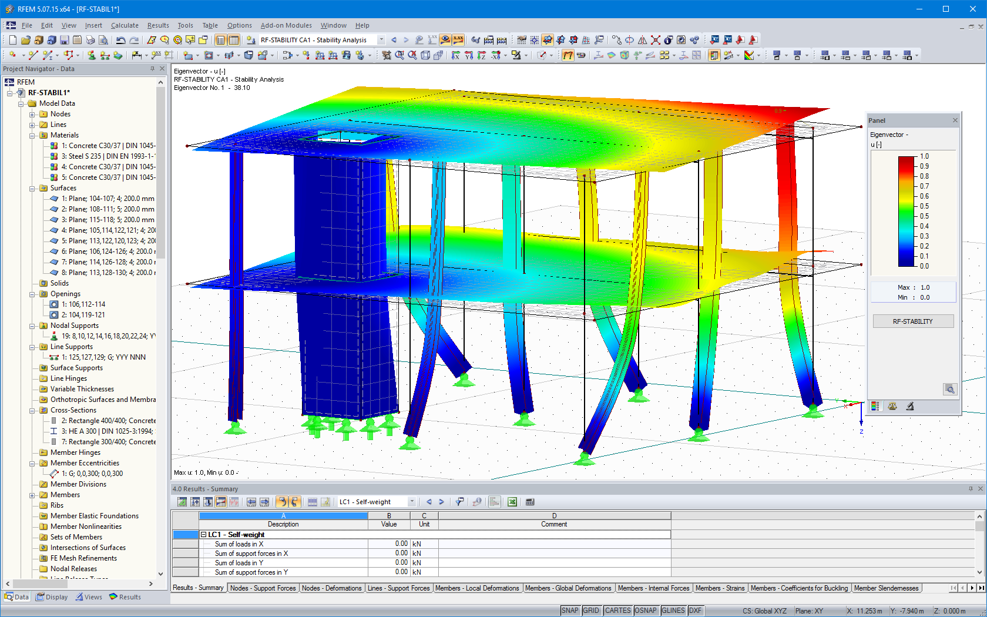Click the Save diskette icon
The image size is (987, 617).
tap(64, 40)
